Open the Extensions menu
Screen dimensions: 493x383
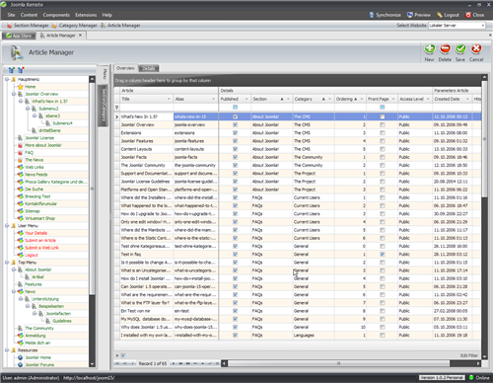[86, 15]
